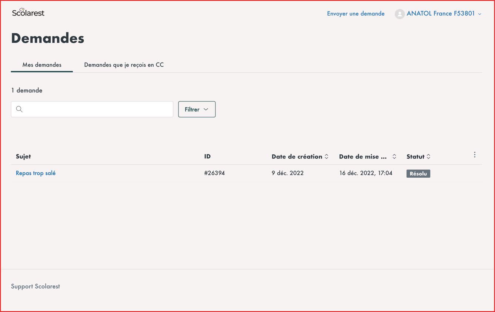495x312 pixels.
Task: Select the #26394 ID cell
Action: (x=214, y=173)
